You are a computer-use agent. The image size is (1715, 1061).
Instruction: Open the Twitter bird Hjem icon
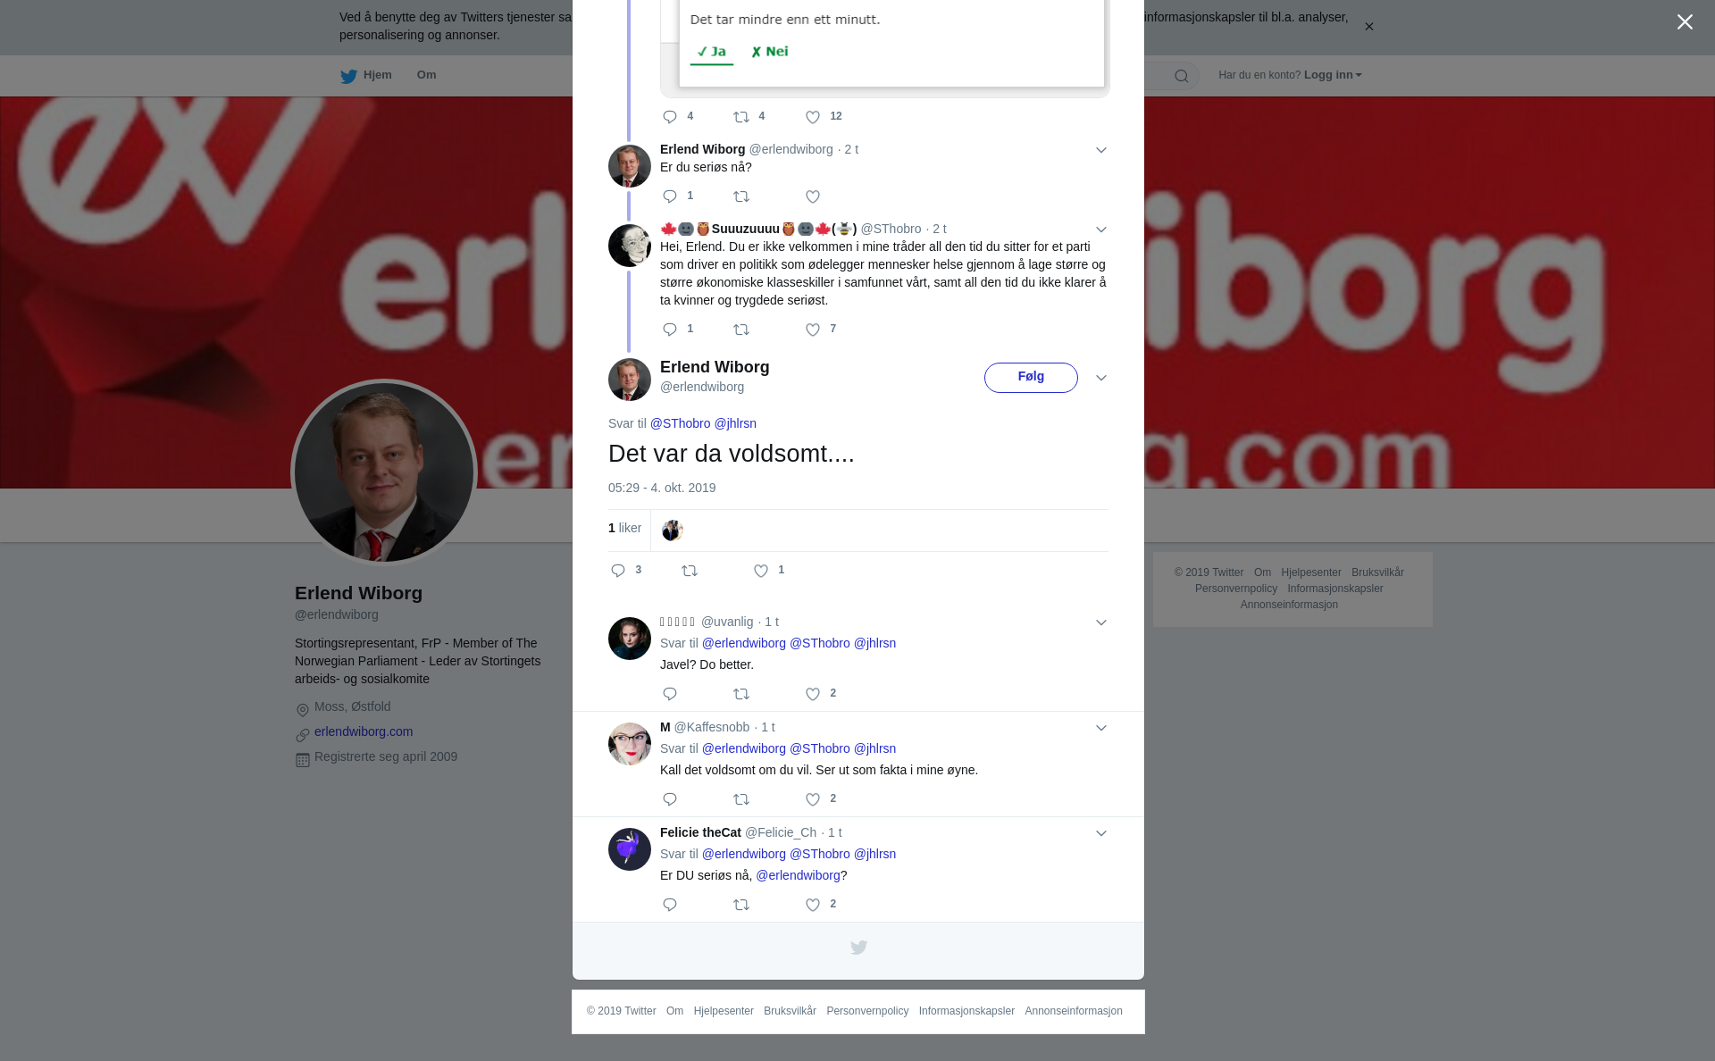click(348, 76)
